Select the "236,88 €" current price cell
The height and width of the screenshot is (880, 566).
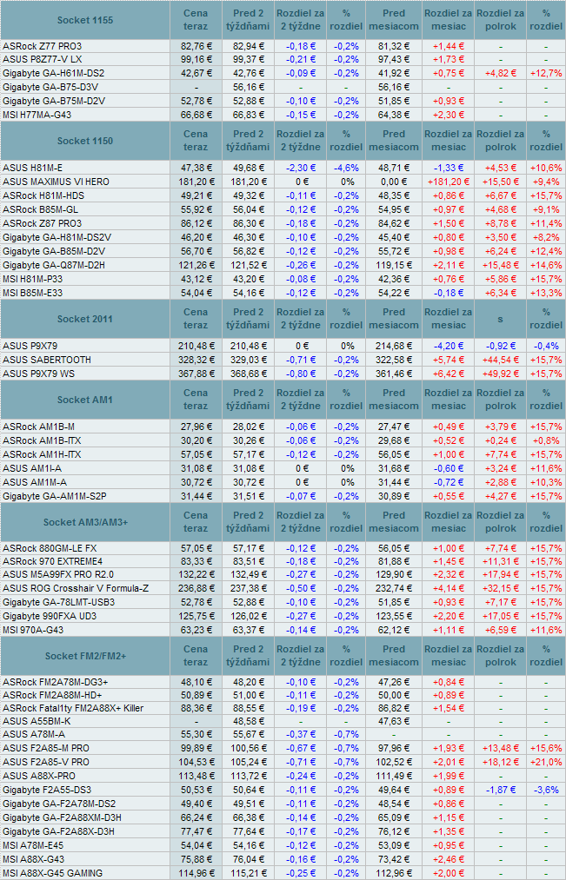coord(196,588)
